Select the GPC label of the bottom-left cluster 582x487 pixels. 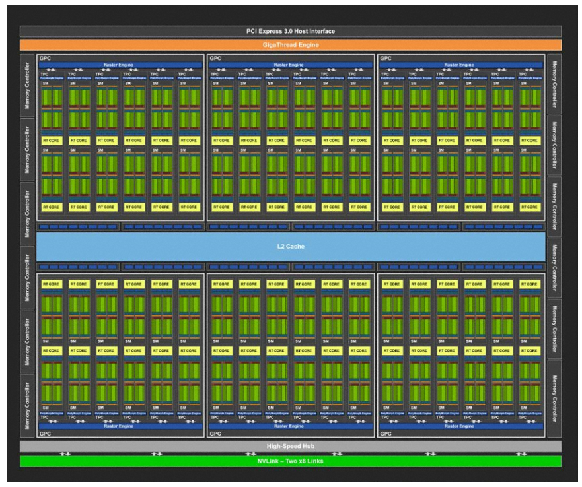coord(45,433)
